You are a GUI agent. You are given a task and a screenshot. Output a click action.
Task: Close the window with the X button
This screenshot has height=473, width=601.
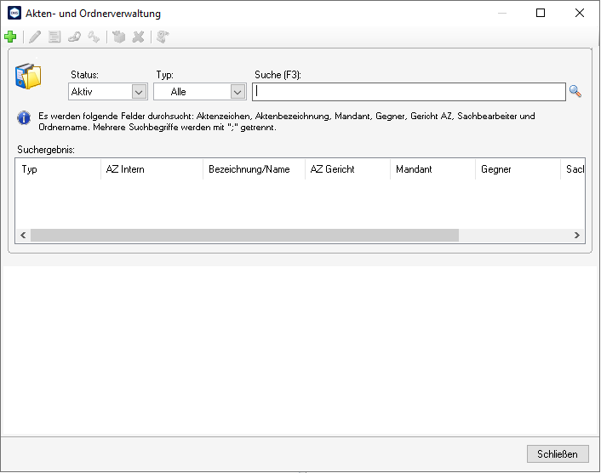[x=580, y=13]
